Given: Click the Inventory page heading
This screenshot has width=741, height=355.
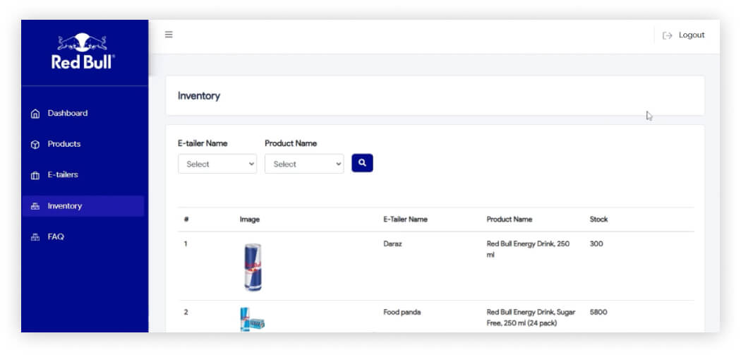Looking at the screenshot, I should coord(199,96).
